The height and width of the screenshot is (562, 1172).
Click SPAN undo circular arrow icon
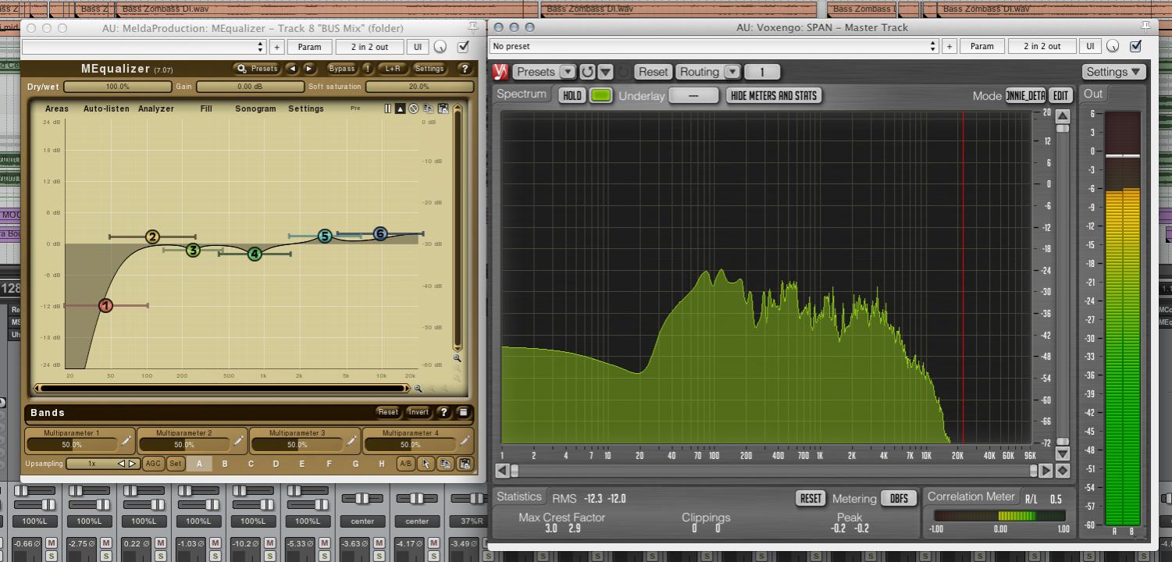pos(587,72)
